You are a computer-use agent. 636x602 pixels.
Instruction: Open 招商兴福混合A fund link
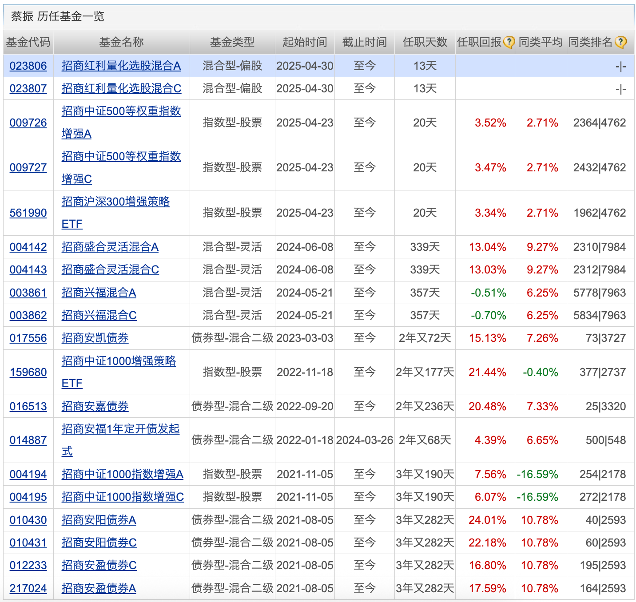[x=99, y=293]
